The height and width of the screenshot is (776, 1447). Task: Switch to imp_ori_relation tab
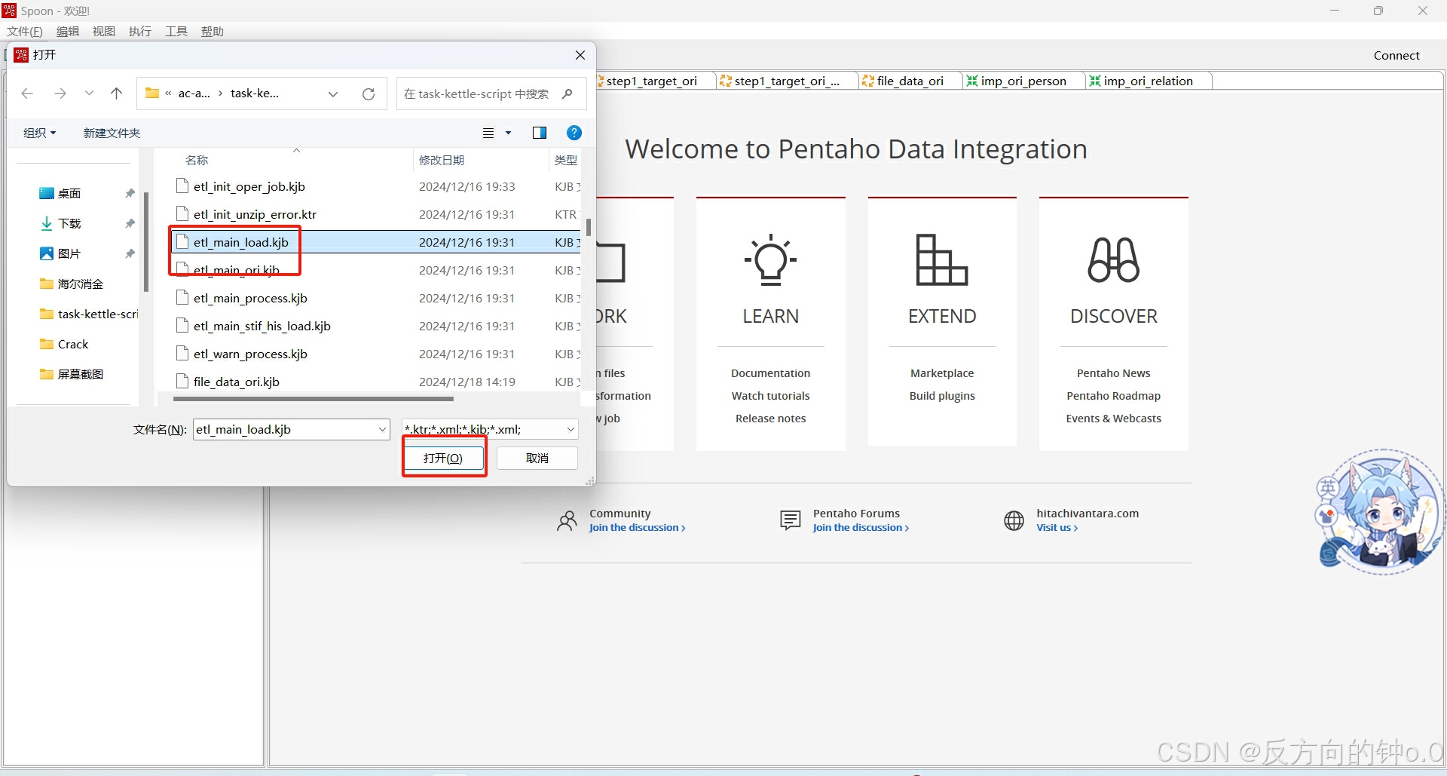coord(1149,81)
